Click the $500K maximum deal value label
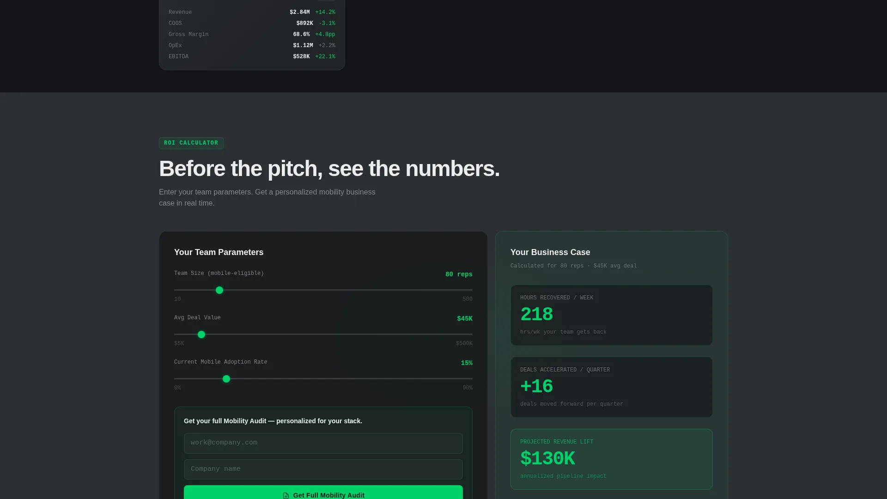The width and height of the screenshot is (887, 499). [464, 344]
